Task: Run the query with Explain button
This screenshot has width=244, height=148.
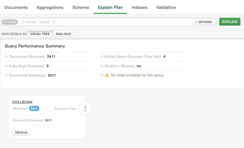Action: click(230, 22)
